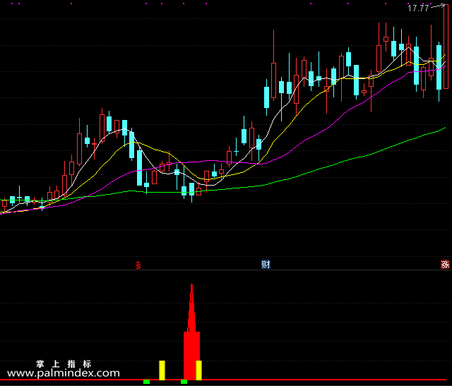
Task: Click the red 涨 icon
Action: pos(445,264)
